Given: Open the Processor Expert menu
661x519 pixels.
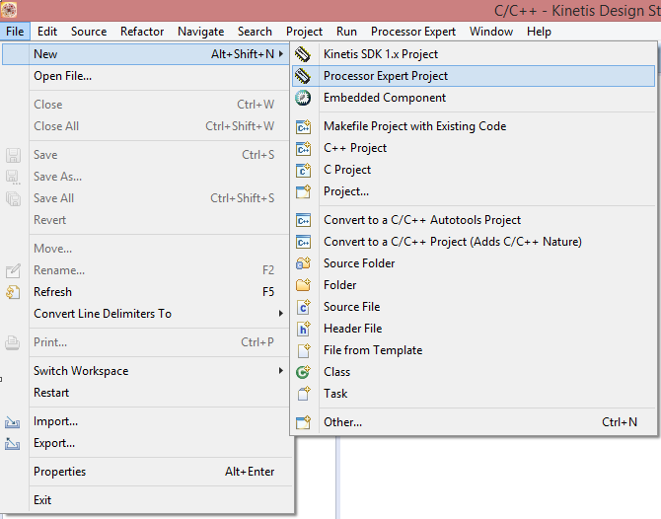Looking at the screenshot, I should (413, 32).
